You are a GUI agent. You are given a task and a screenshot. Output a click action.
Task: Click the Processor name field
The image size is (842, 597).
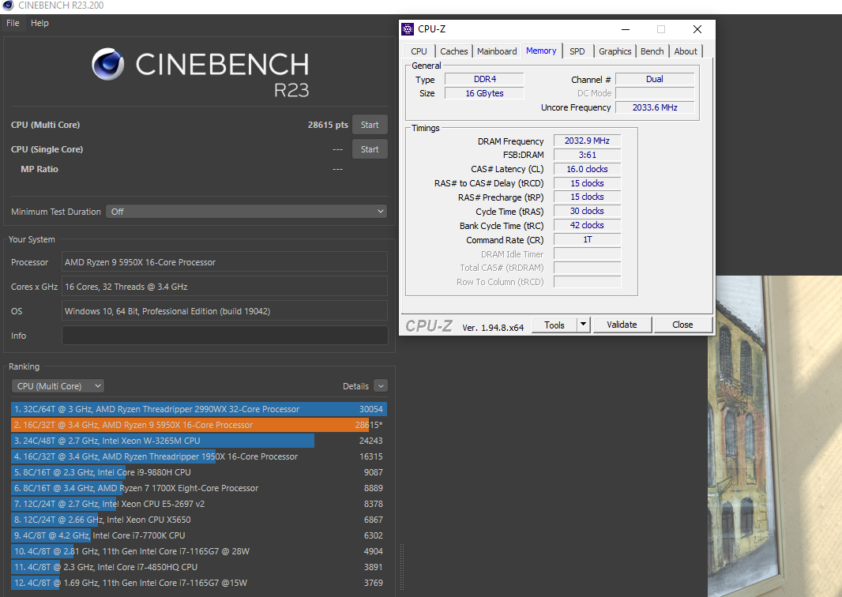click(x=224, y=262)
